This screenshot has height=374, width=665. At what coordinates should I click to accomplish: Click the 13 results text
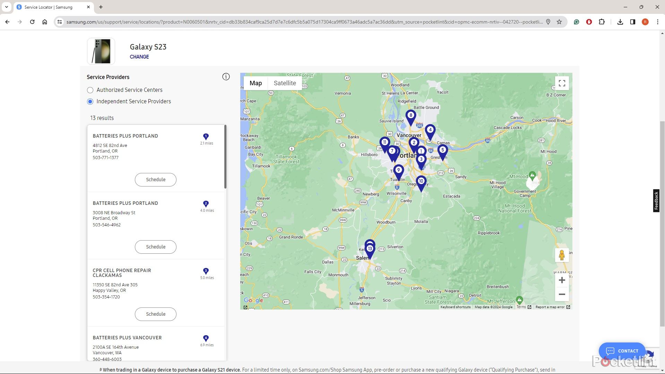[102, 118]
